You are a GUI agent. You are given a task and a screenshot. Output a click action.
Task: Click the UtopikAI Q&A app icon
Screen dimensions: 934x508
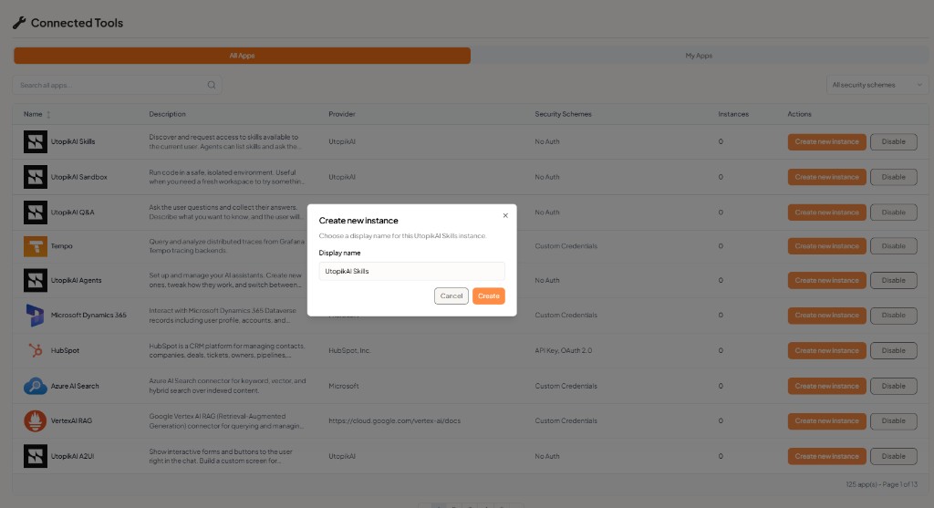click(36, 212)
